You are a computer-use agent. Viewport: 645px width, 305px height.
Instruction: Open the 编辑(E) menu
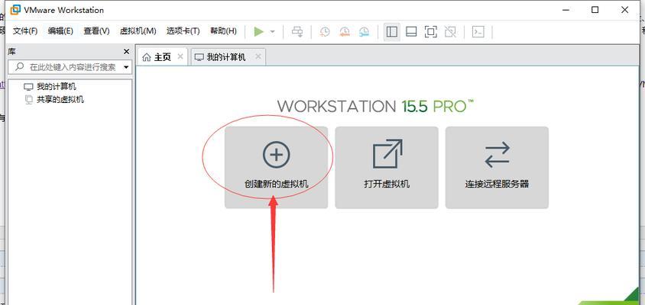pos(60,31)
